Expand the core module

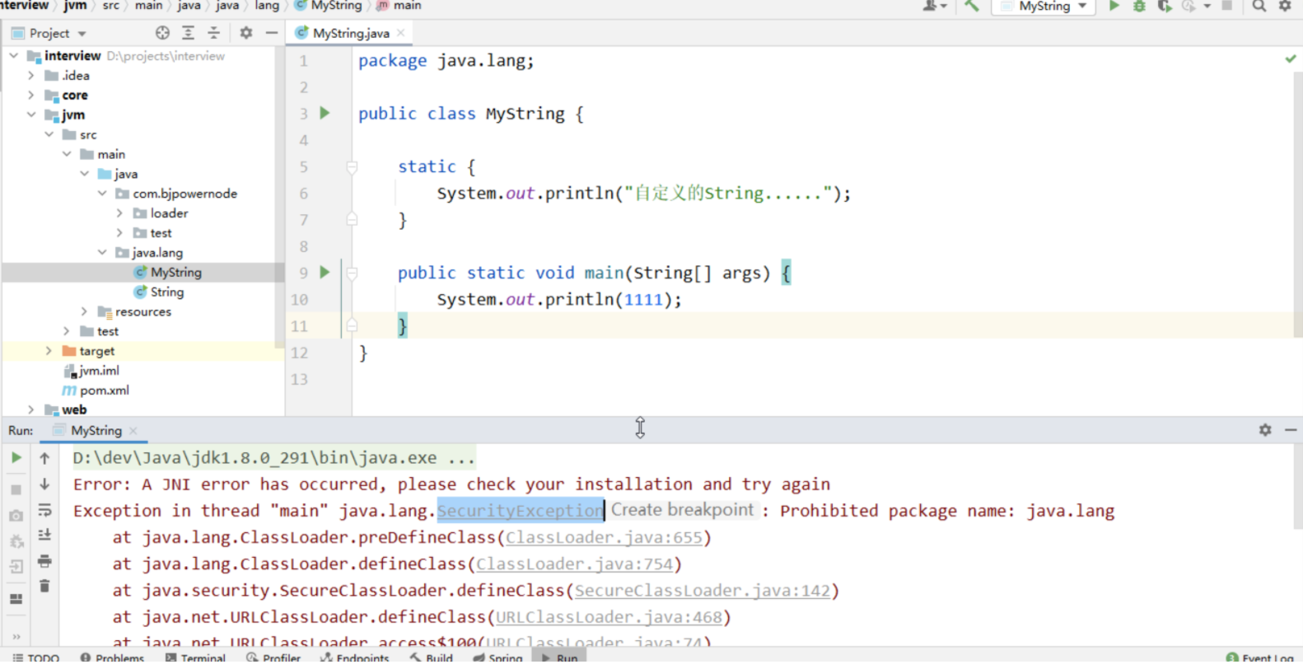(x=31, y=95)
